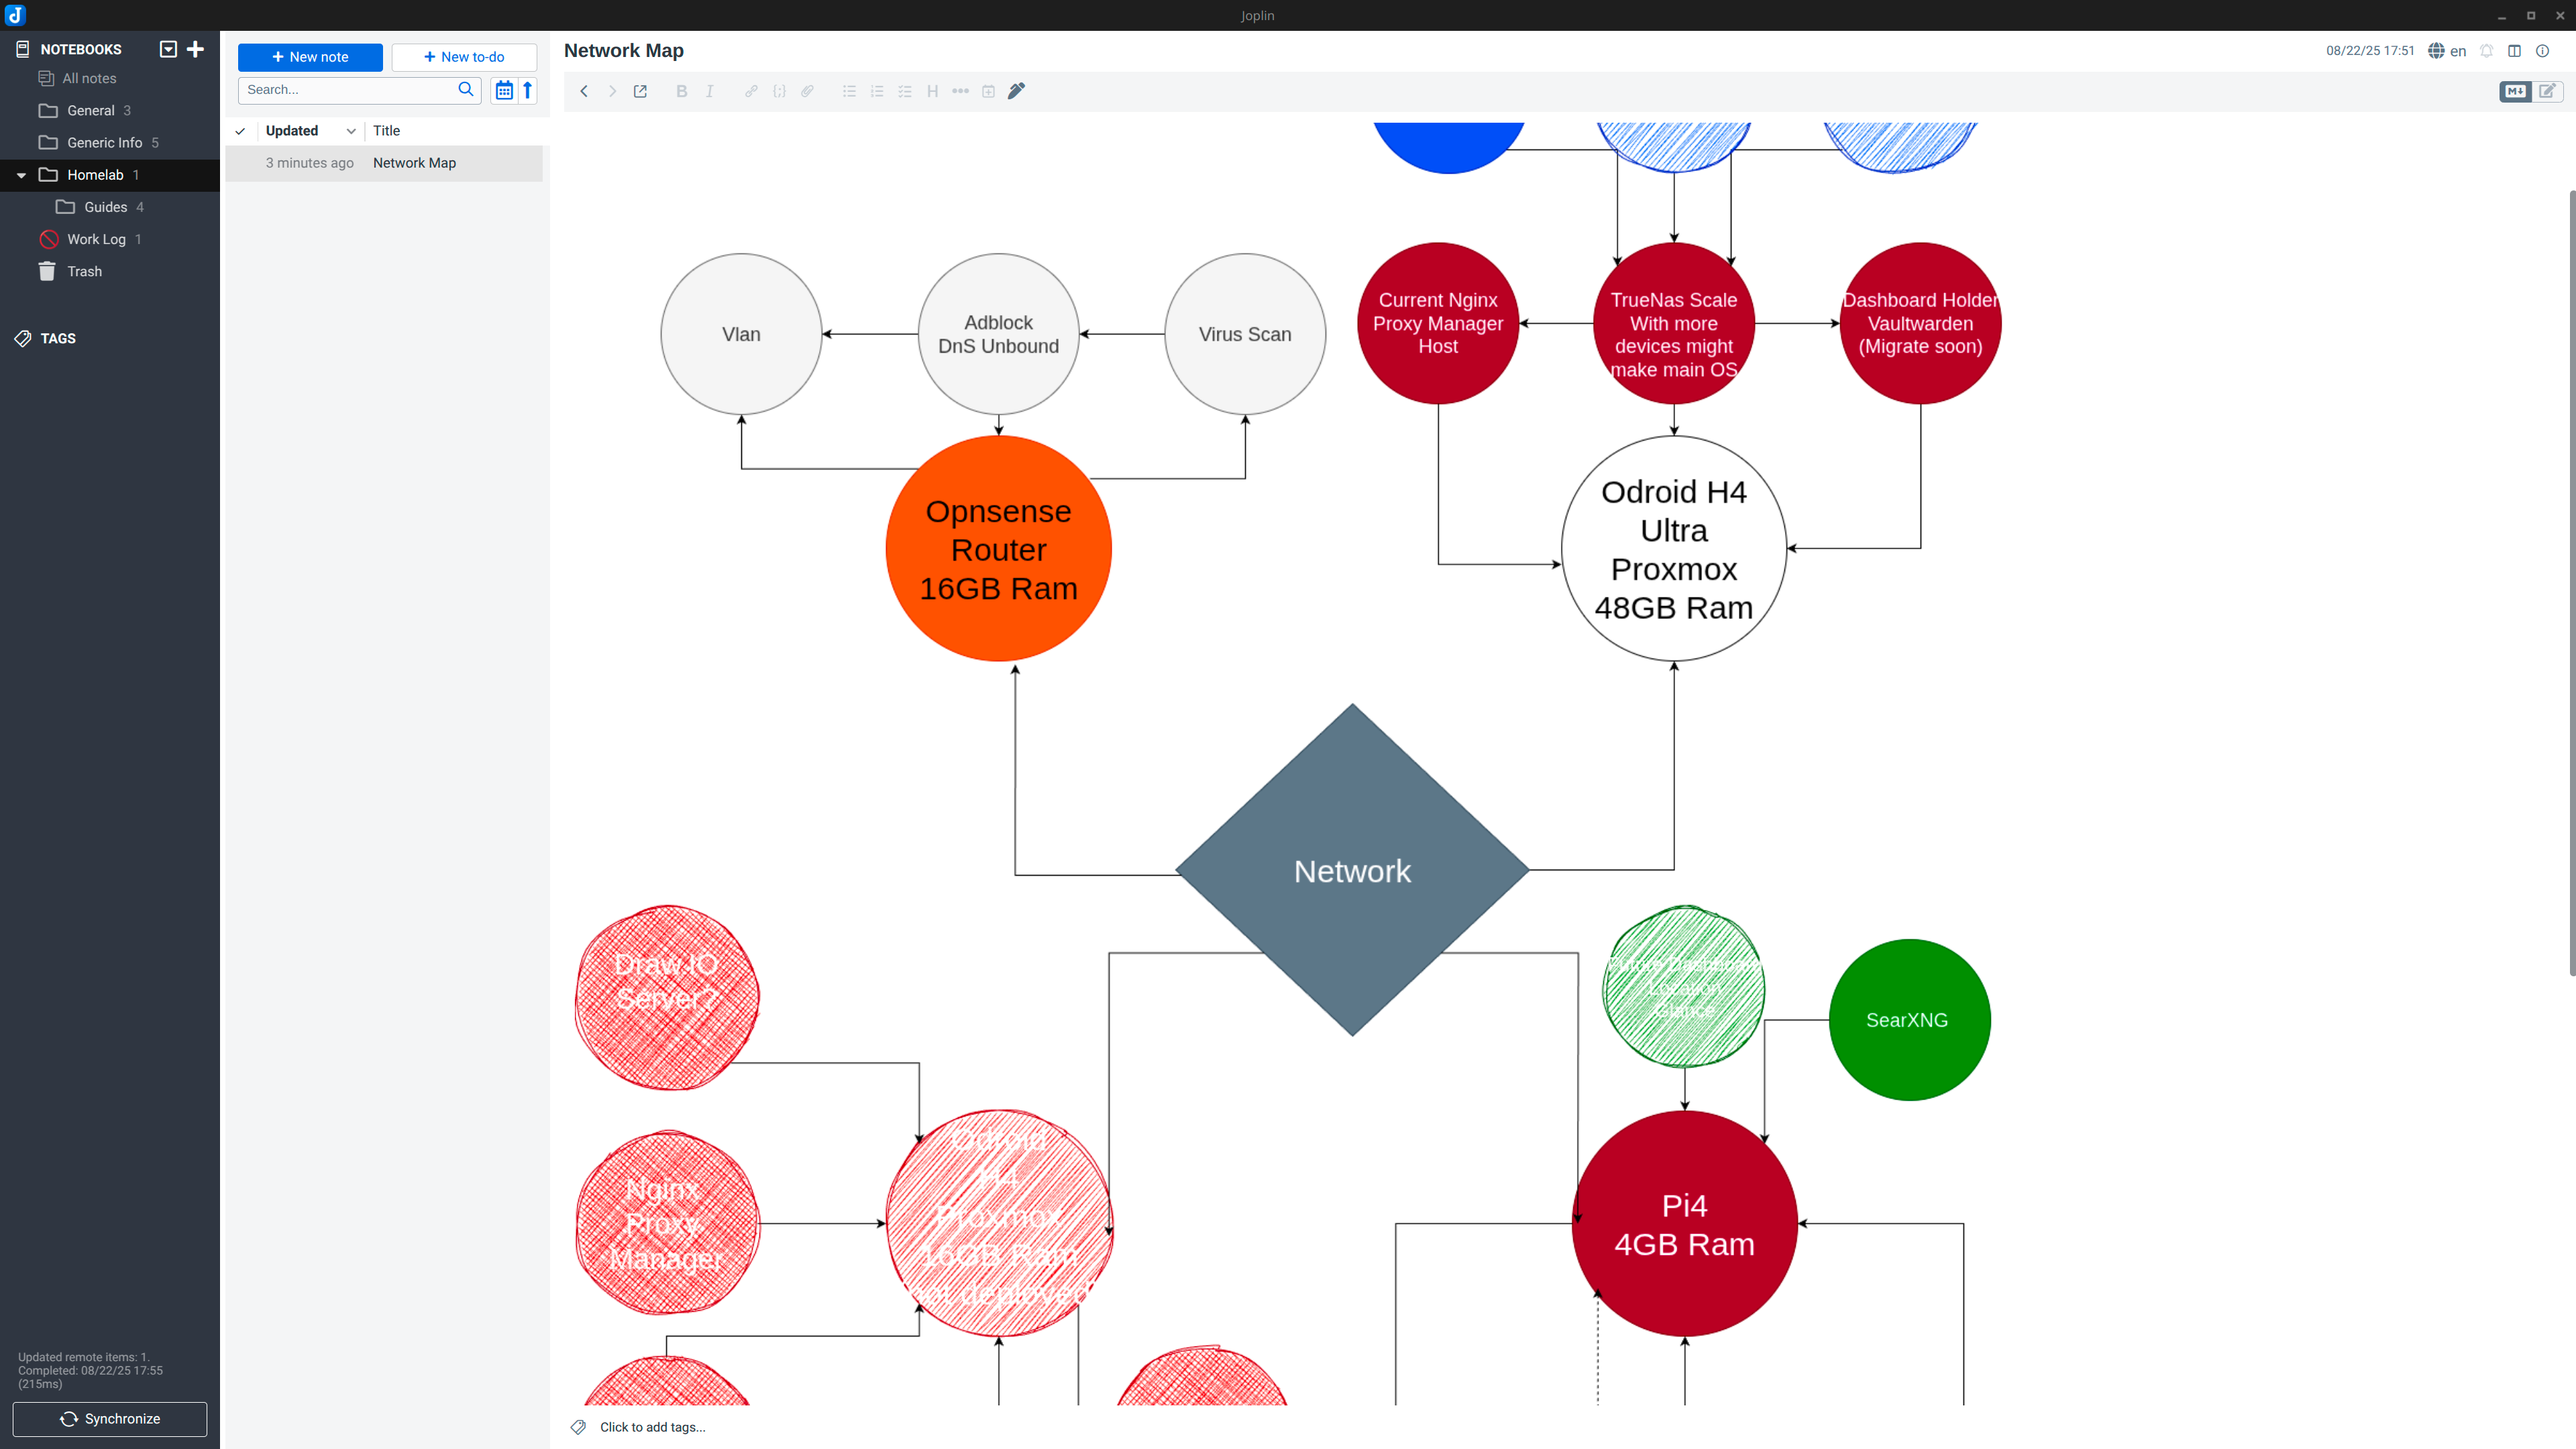Click the magnifier search icon
This screenshot has height=1449, width=2576.
click(x=465, y=90)
